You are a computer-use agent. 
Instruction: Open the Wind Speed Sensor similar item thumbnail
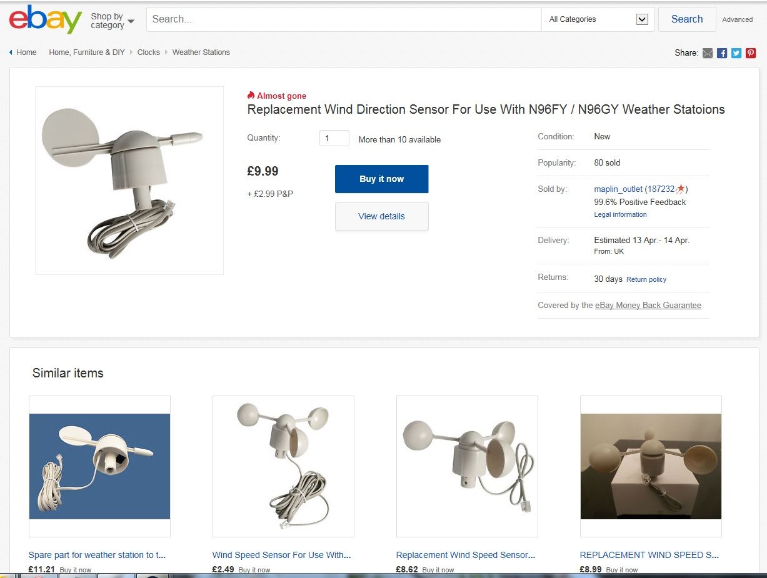(x=283, y=466)
